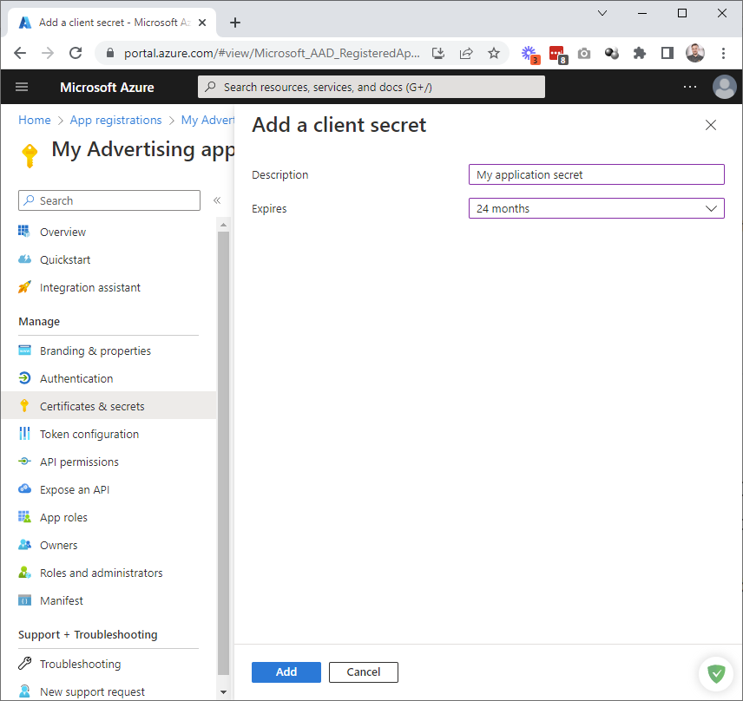This screenshot has width=743, height=701.
Task: Select the Token configuration icon
Action: (x=24, y=434)
